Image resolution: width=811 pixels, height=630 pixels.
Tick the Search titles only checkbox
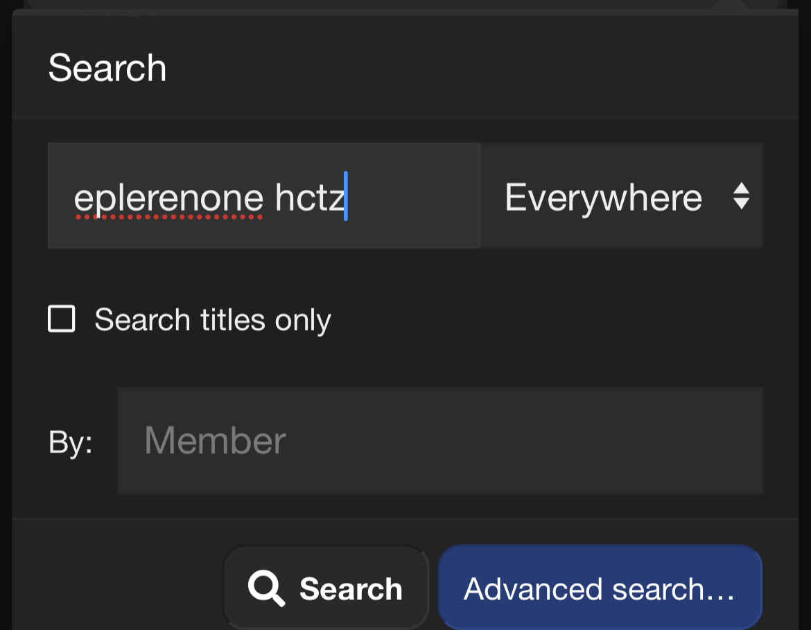point(62,320)
